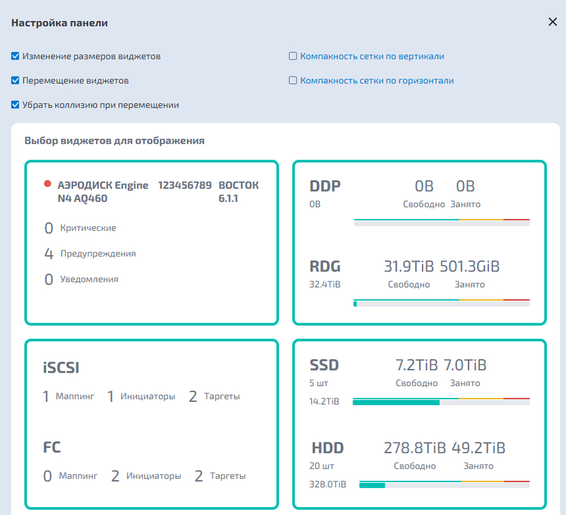Image resolution: width=566 pixels, height=515 pixels.
Task: Click HDD free value 278.8TiB
Action: tap(415, 448)
